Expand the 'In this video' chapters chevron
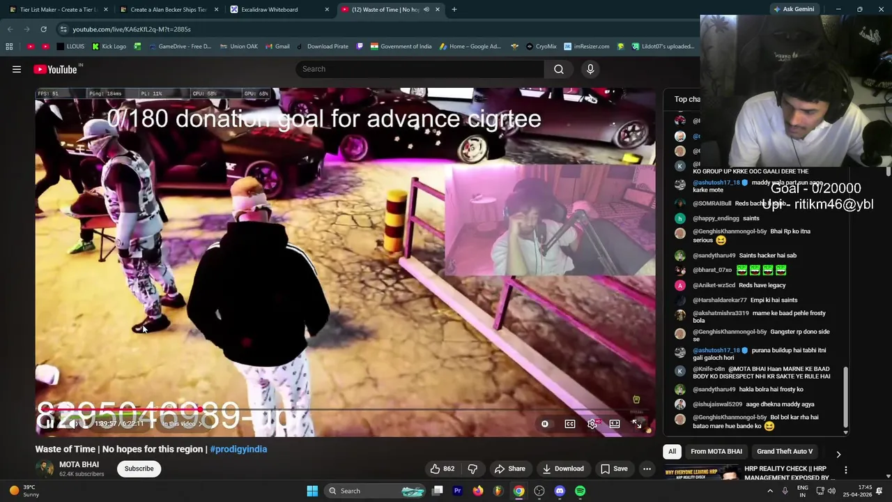This screenshot has height=502, width=892. pyautogui.click(x=200, y=424)
